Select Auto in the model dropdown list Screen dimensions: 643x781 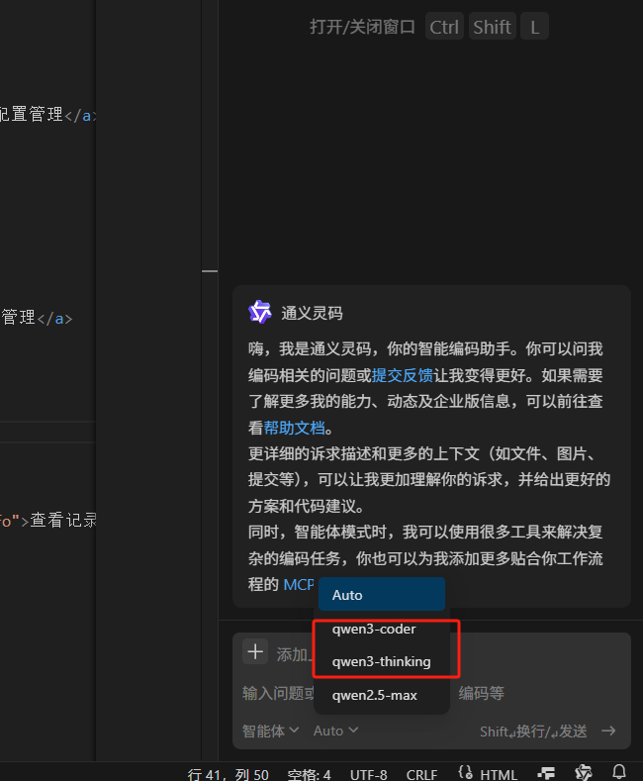[x=382, y=595]
